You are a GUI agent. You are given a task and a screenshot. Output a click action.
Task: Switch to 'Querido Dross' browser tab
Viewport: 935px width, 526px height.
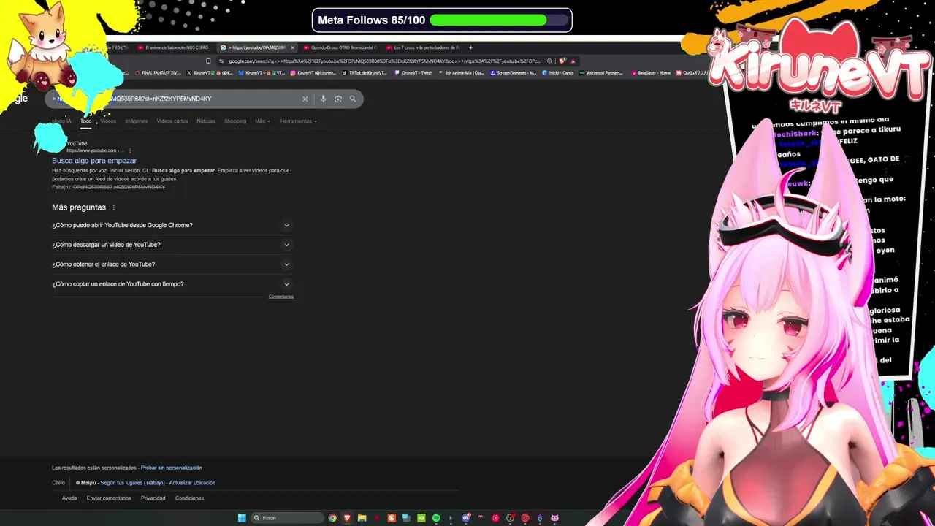coord(340,47)
